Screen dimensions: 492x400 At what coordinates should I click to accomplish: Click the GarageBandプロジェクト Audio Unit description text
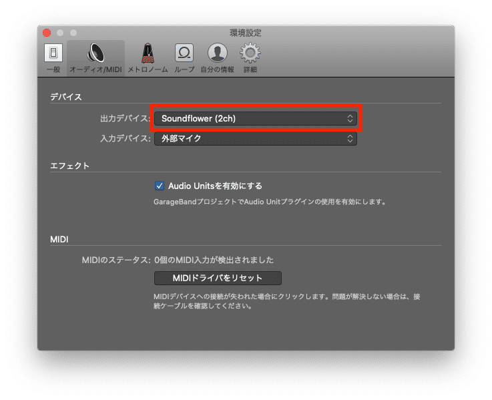270,202
